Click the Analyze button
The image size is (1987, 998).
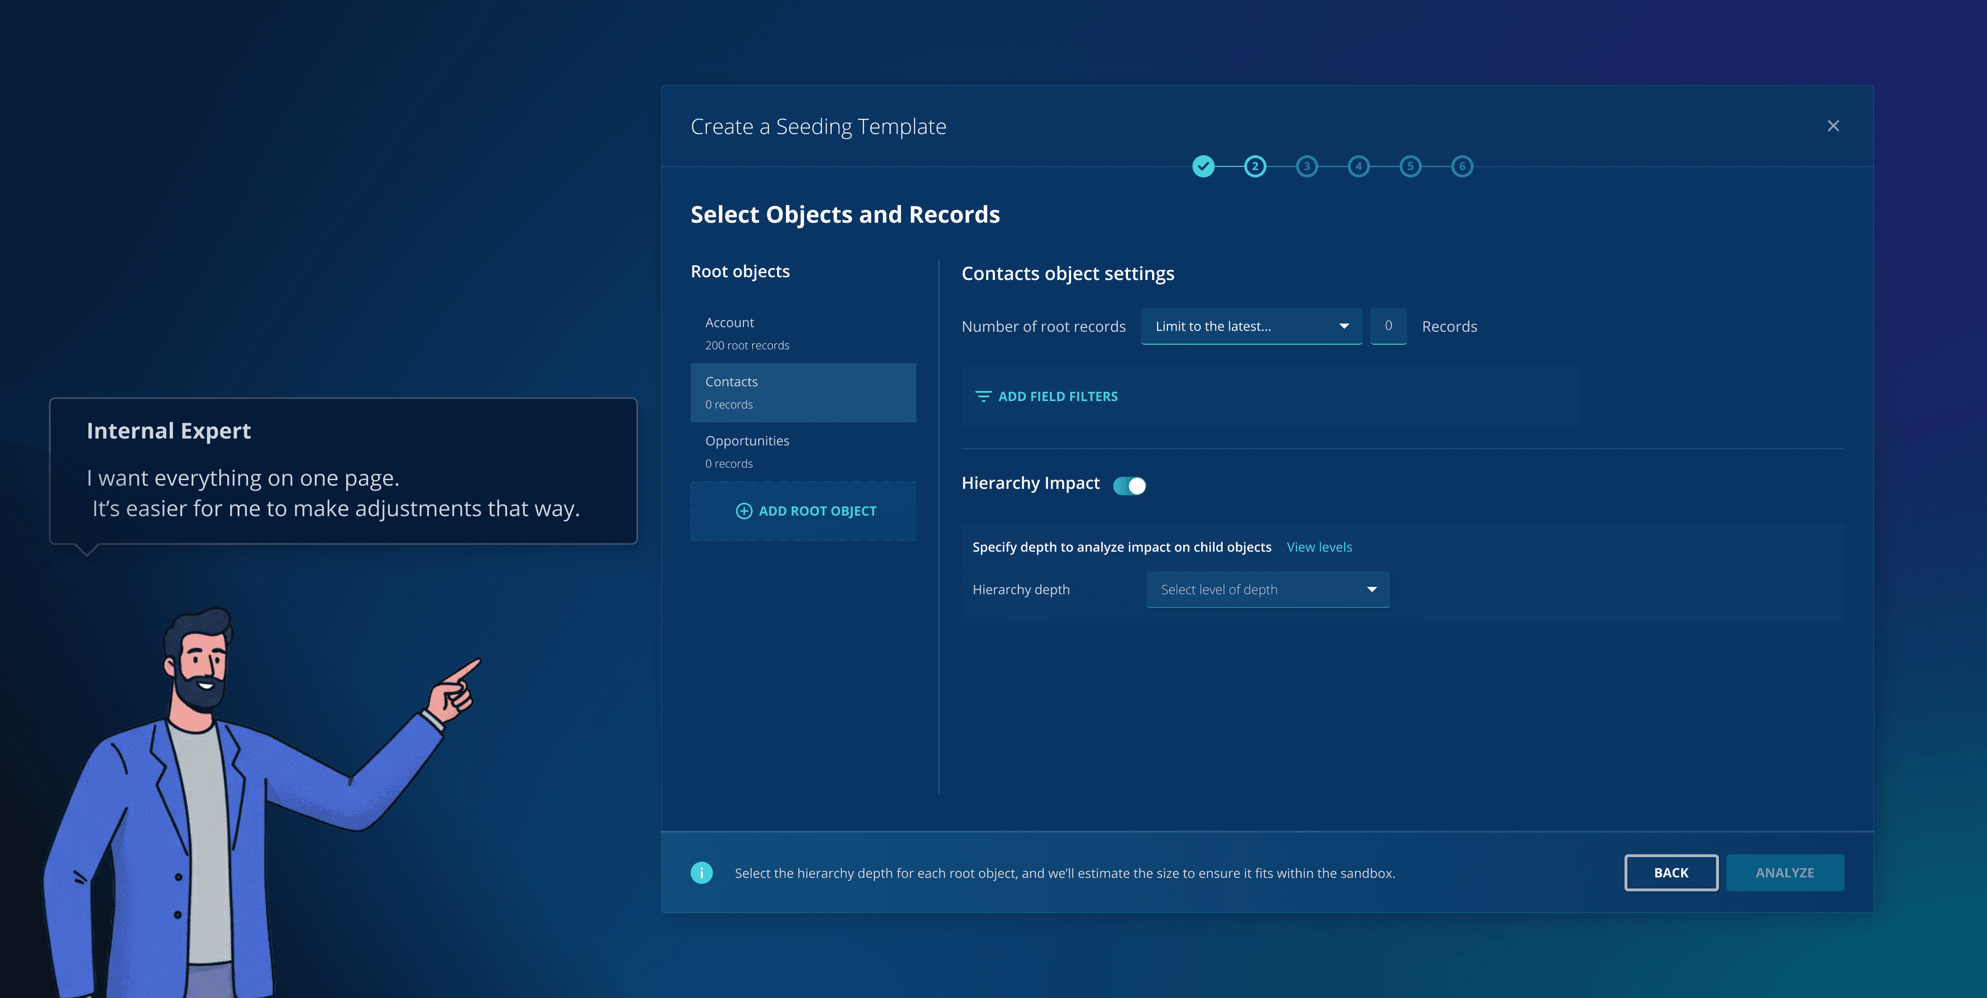1784,872
